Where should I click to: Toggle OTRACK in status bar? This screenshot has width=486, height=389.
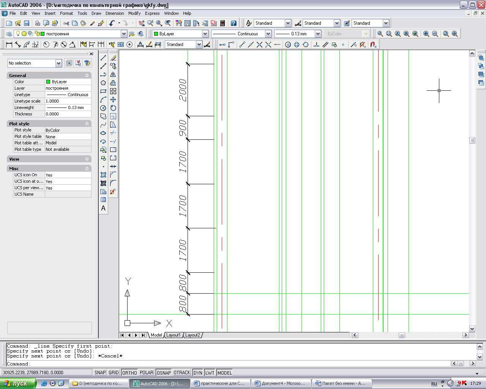point(182,373)
